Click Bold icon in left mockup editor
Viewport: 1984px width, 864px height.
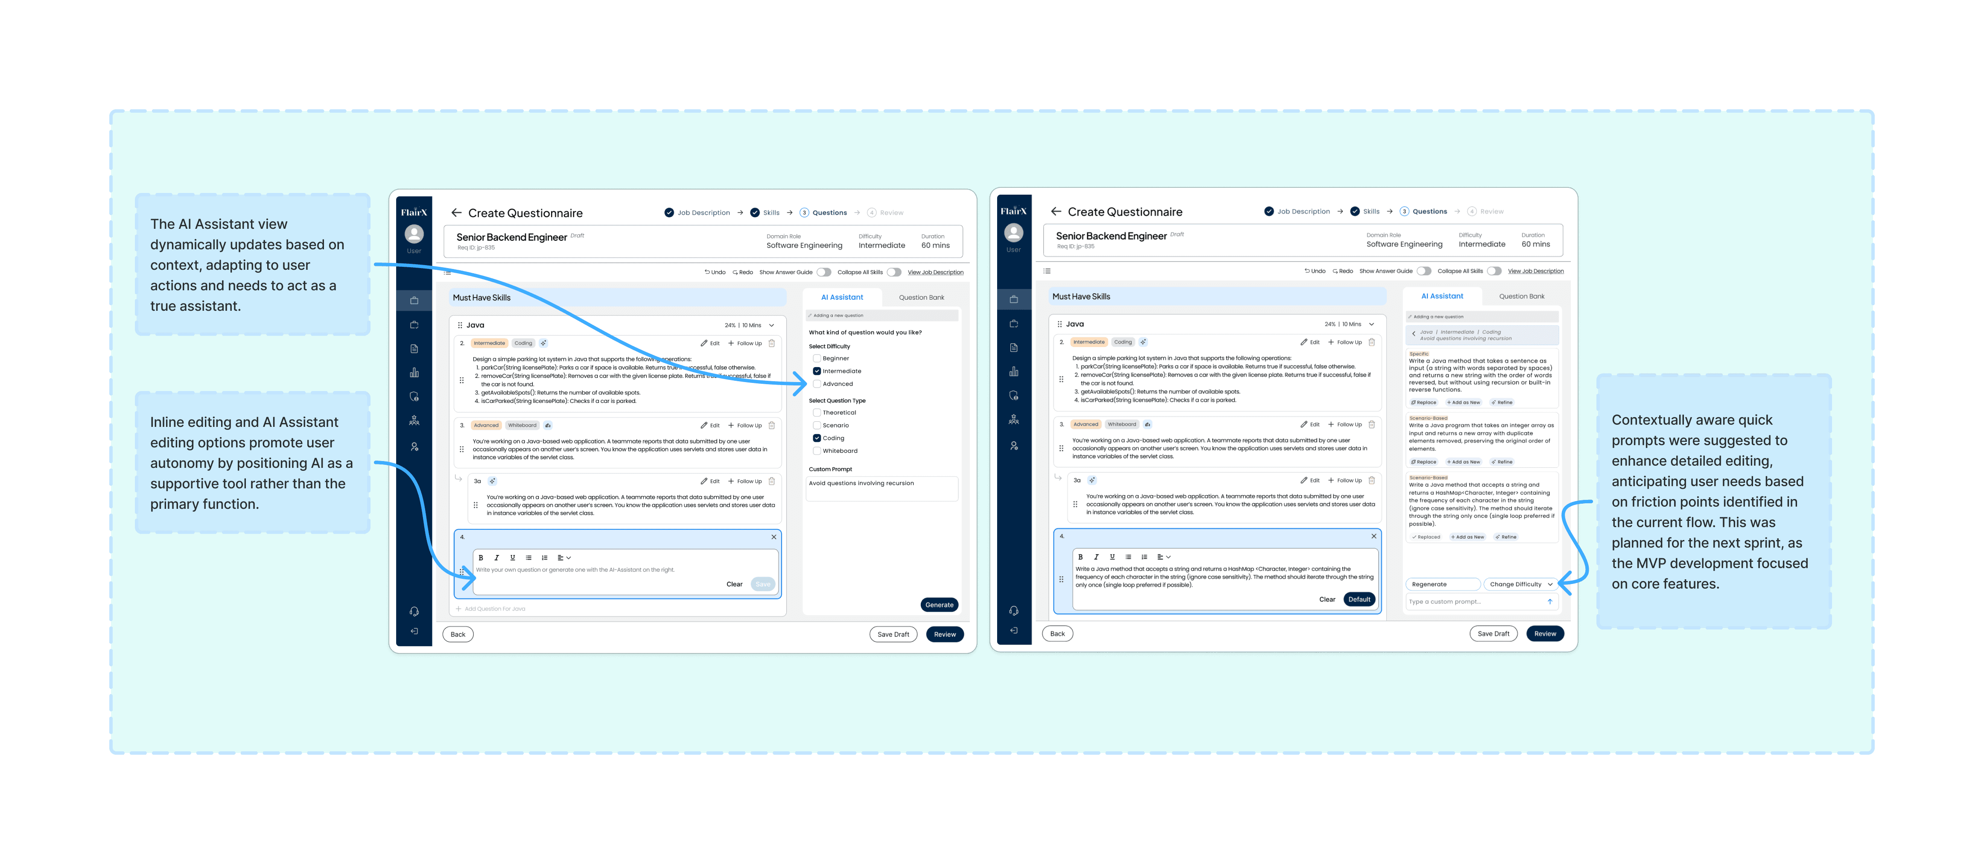click(481, 558)
